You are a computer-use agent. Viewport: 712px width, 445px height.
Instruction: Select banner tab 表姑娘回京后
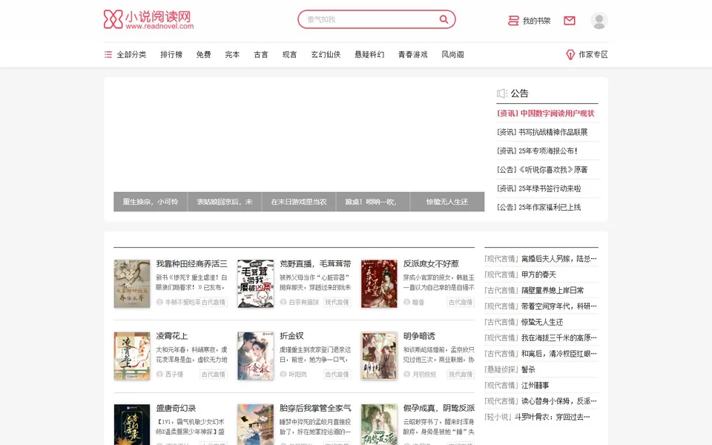225,202
